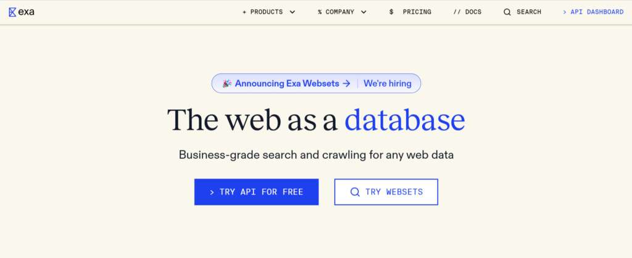This screenshot has height=258, width=632.
Task: Click the dollar sign icon beside Pricing
Action: [x=391, y=12]
